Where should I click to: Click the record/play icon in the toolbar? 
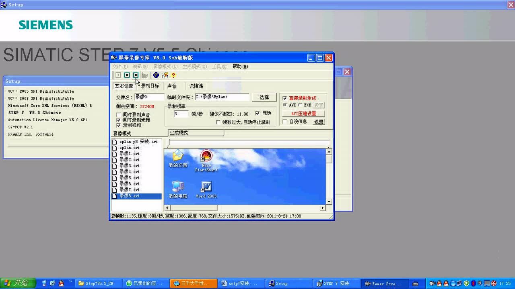[x=118, y=75]
